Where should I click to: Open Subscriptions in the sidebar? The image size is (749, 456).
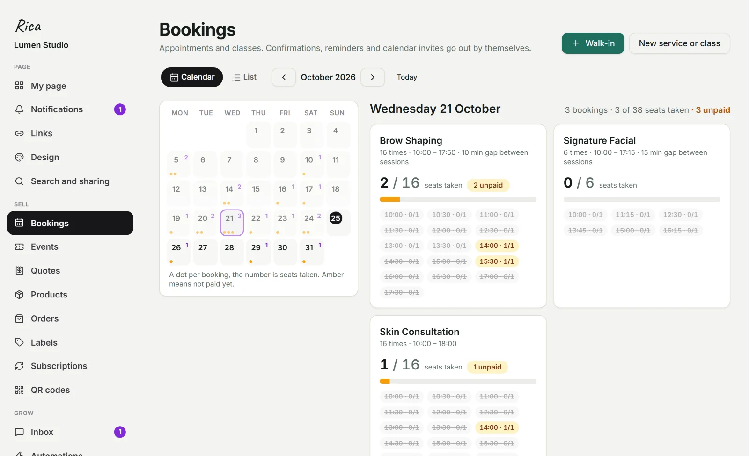click(70, 366)
